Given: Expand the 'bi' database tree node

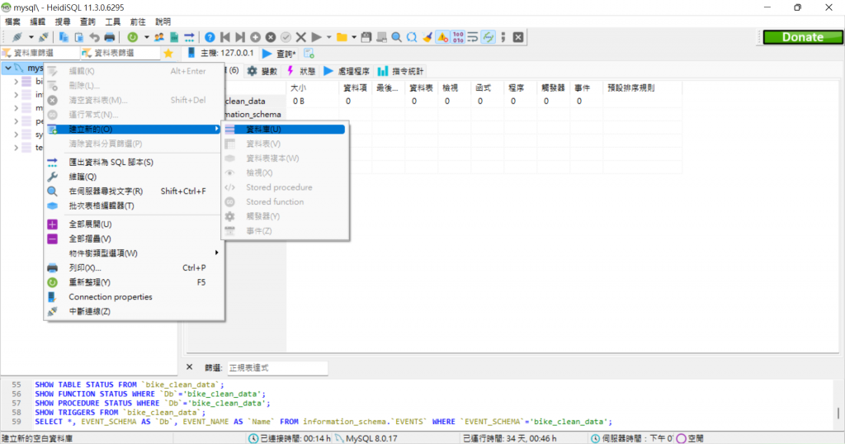Looking at the screenshot, I should click(17, 82).
